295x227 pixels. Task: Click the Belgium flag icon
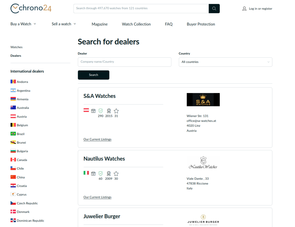click(x=13, y=125)
